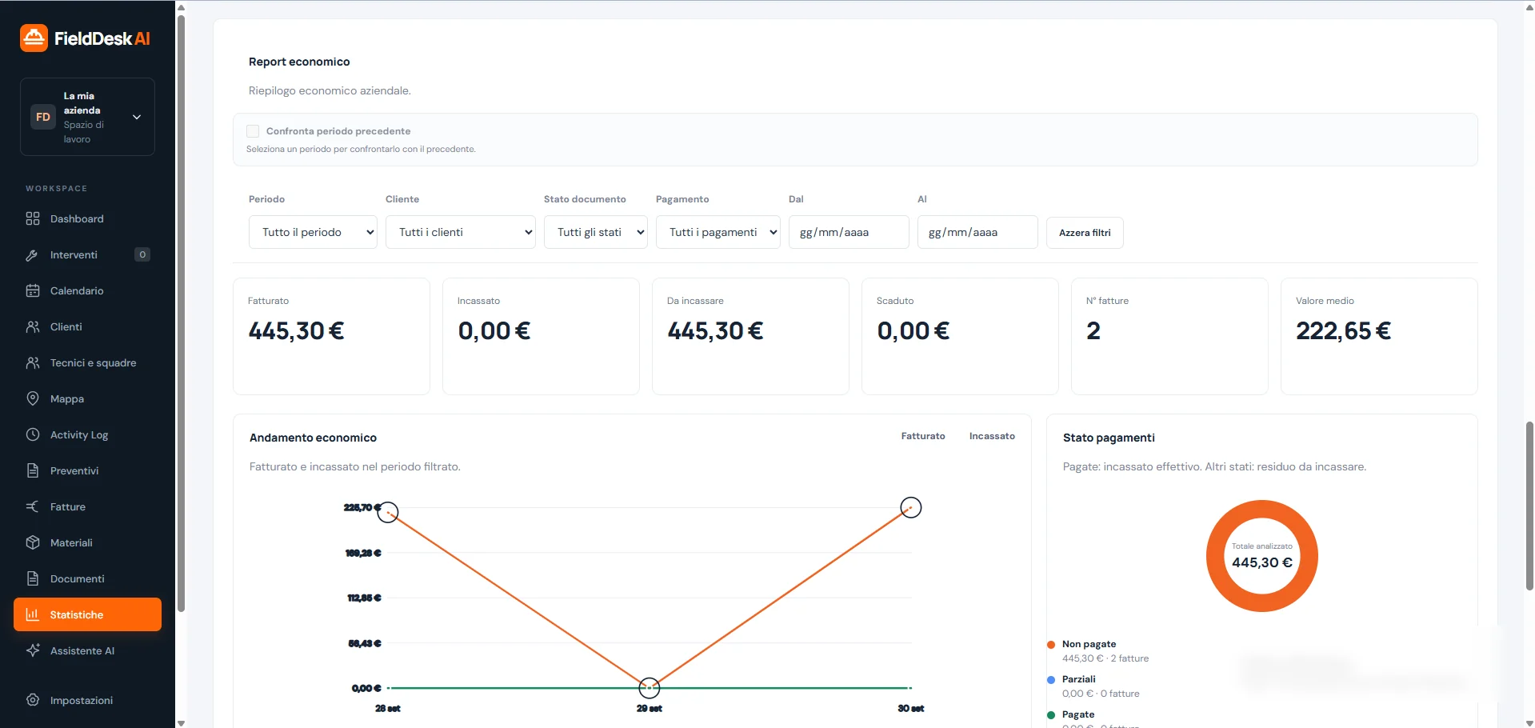This screenshot has height=728, width=1535.
Task: Click the Fatture icon in sidebar
Action: [x=33, y=506]
